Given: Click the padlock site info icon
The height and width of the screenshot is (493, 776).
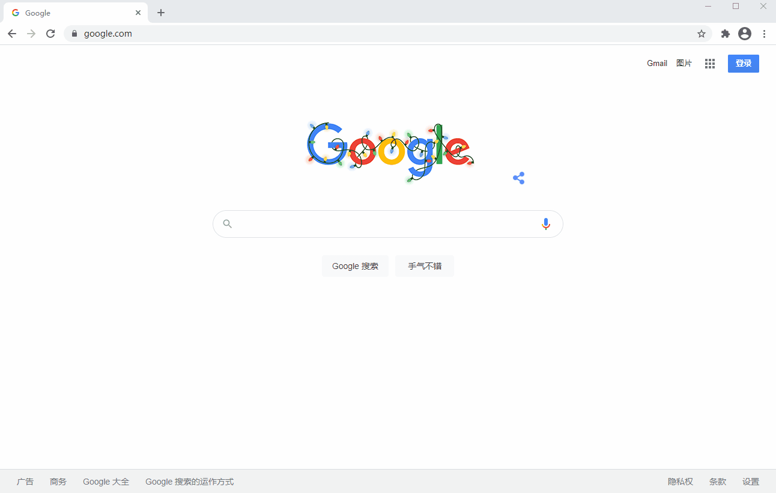Looking at the screenshot, I should pos(74,34).
